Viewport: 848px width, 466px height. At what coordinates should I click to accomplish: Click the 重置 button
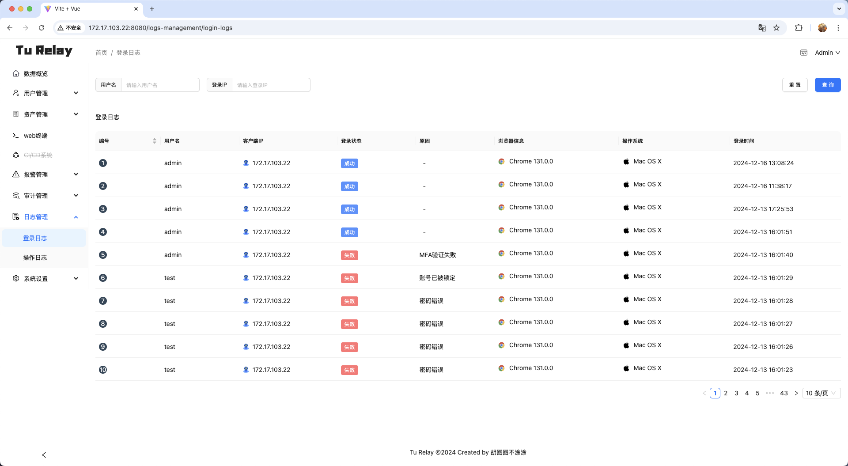tap(795, 85)
